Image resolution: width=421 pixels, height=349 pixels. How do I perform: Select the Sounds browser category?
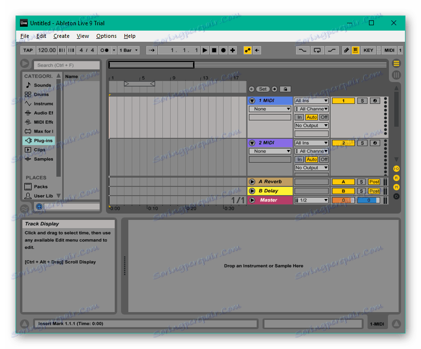39,85
